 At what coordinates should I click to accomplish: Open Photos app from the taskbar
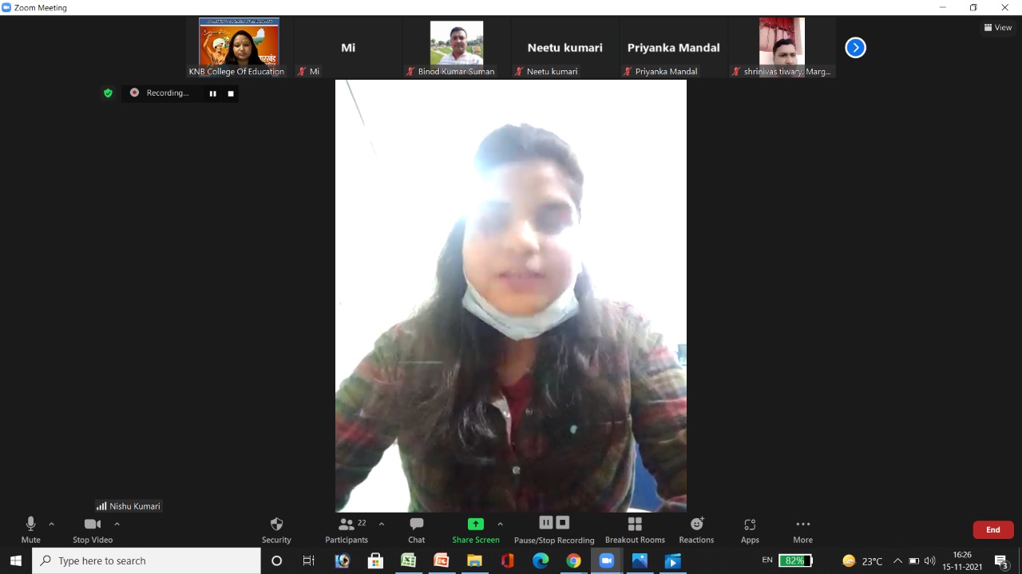(x=640, y=561)
